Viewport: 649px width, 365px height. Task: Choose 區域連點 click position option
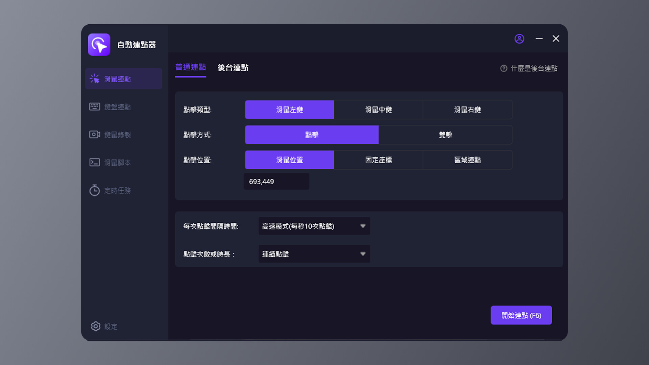[x=467, y=160]
